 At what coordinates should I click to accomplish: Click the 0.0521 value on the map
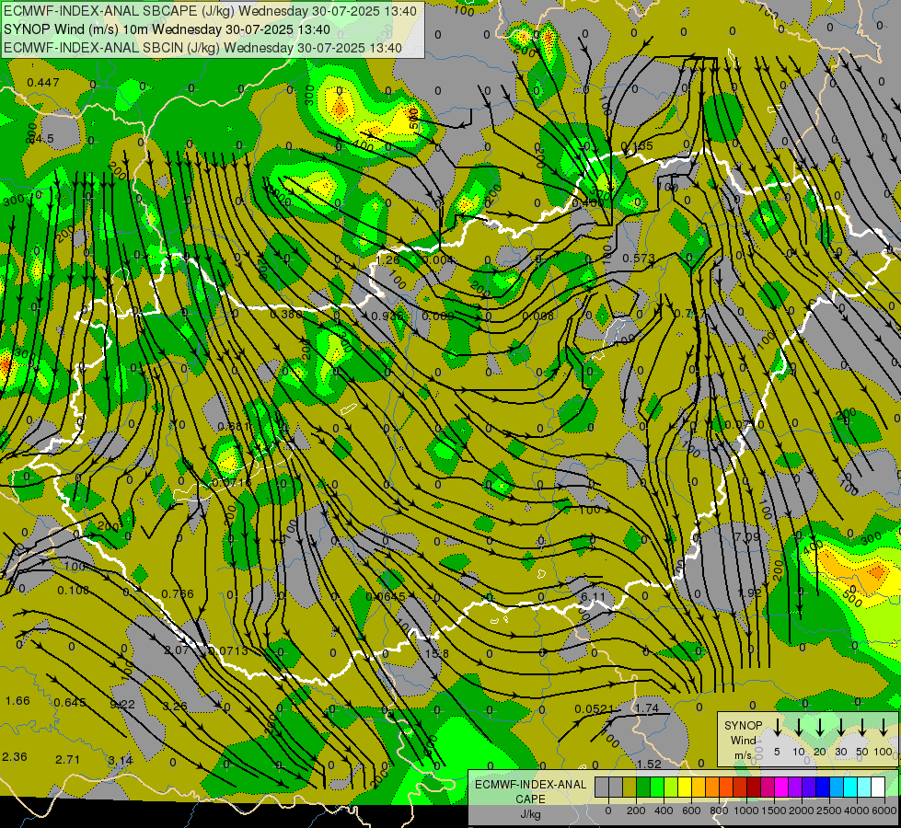tap(595, 708)
